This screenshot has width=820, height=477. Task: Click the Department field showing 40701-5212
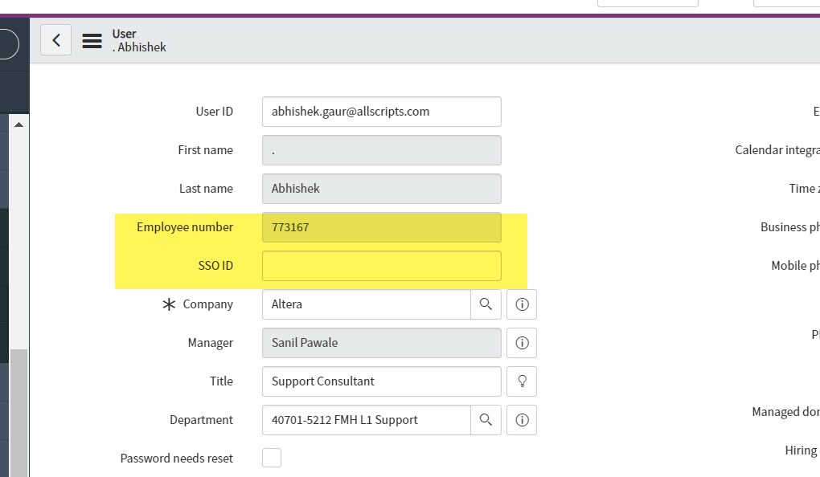click(366, 420)
